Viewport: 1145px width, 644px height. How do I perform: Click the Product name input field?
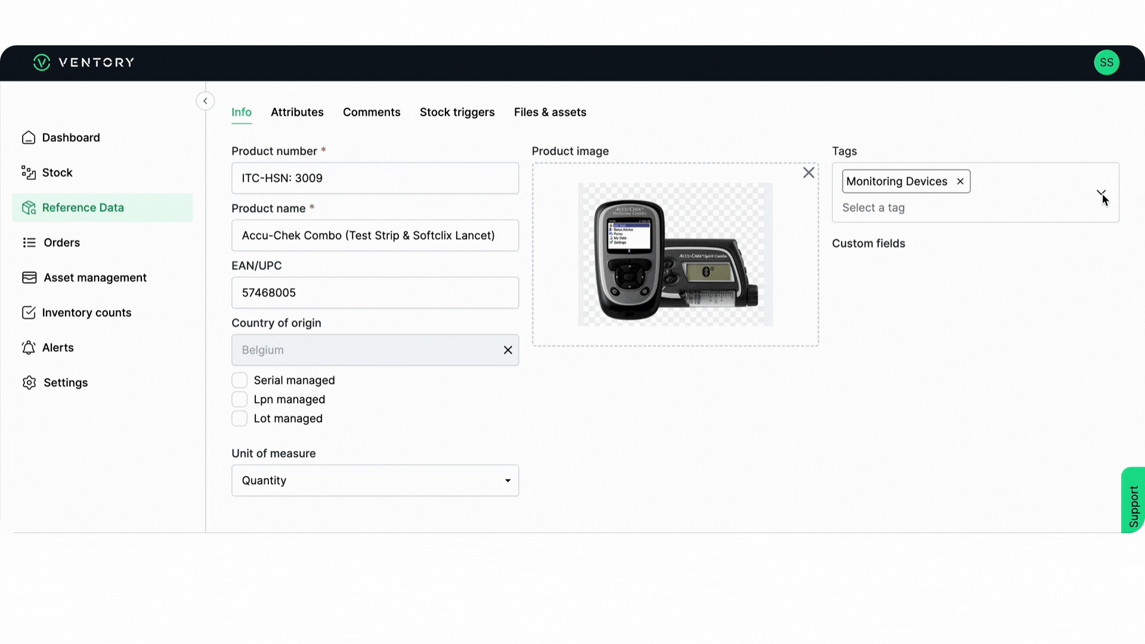pyautogui.click(x=375, y=236)
